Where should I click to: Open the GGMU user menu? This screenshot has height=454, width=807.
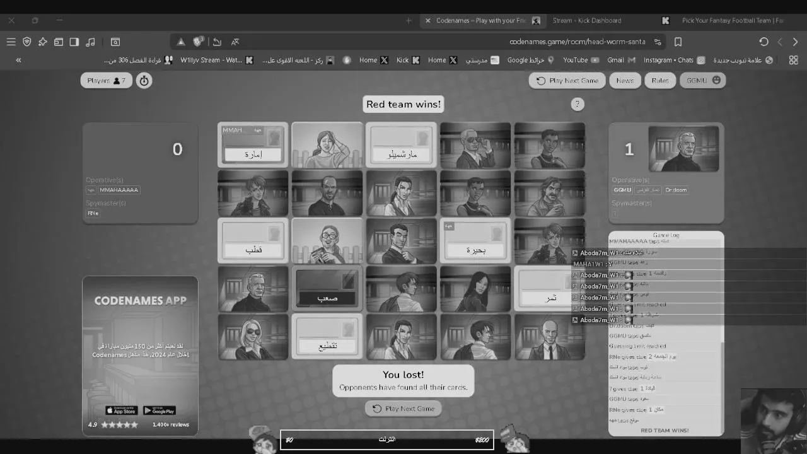703,81
